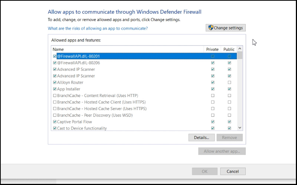297x185 pixels.
Task: Toggle Private checkbox for BranchCache Hosted Cache Client
Action: coord(213,102)
